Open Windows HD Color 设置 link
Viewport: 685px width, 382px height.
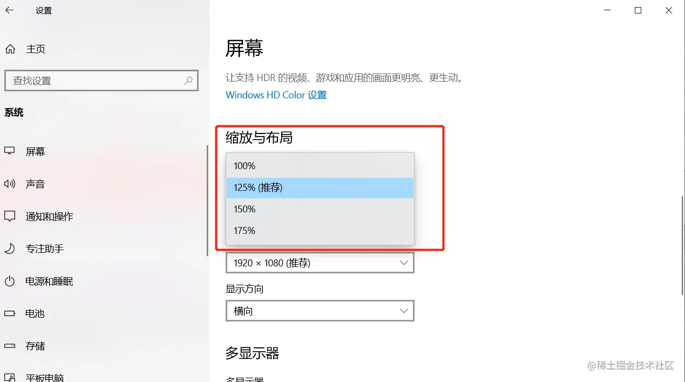[x=276, y=95]
